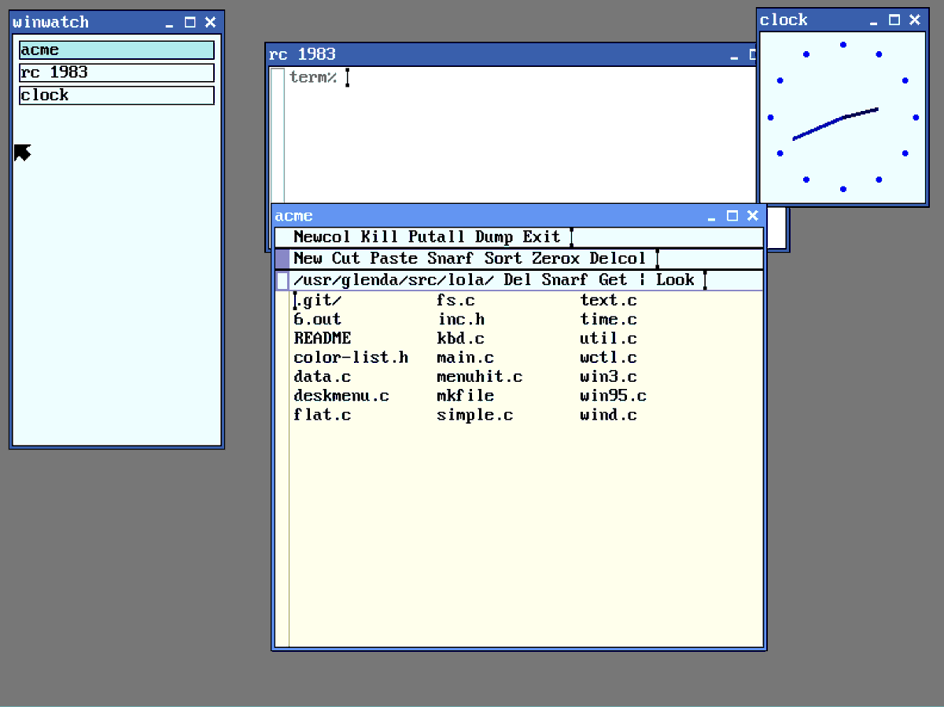Click Newcol in acme top tag
This screenshot has height=707, width=944.
[x=323, y=237]
